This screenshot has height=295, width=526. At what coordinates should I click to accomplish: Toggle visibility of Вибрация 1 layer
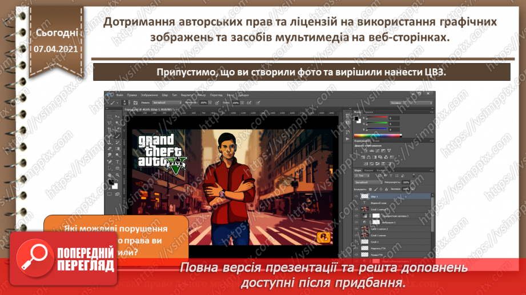356,223
